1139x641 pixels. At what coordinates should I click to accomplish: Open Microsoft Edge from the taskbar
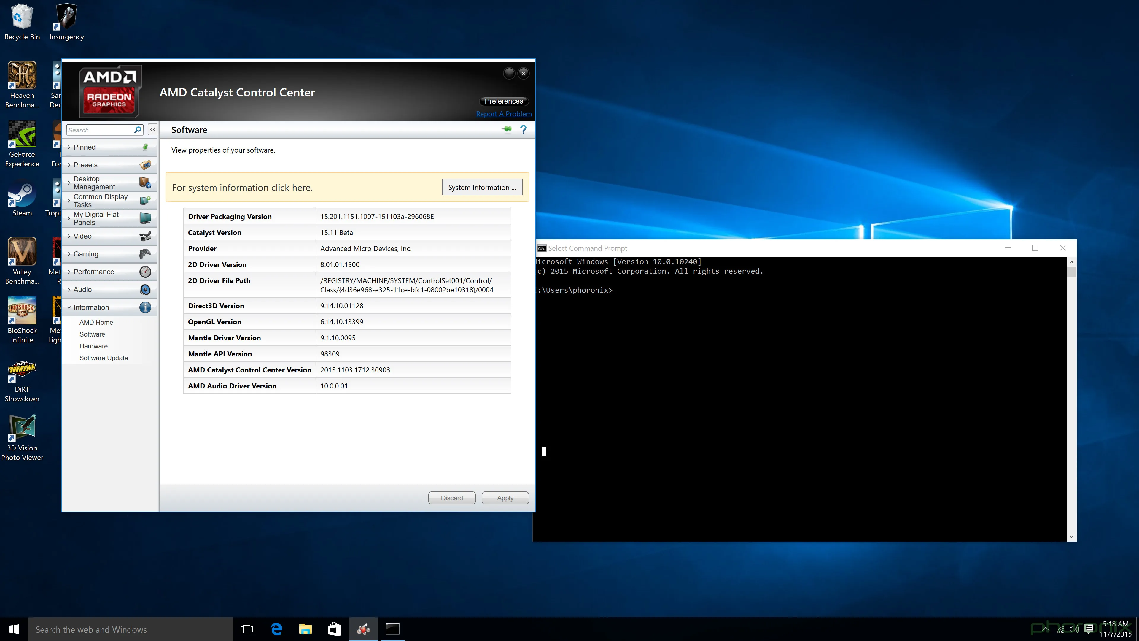276,629
